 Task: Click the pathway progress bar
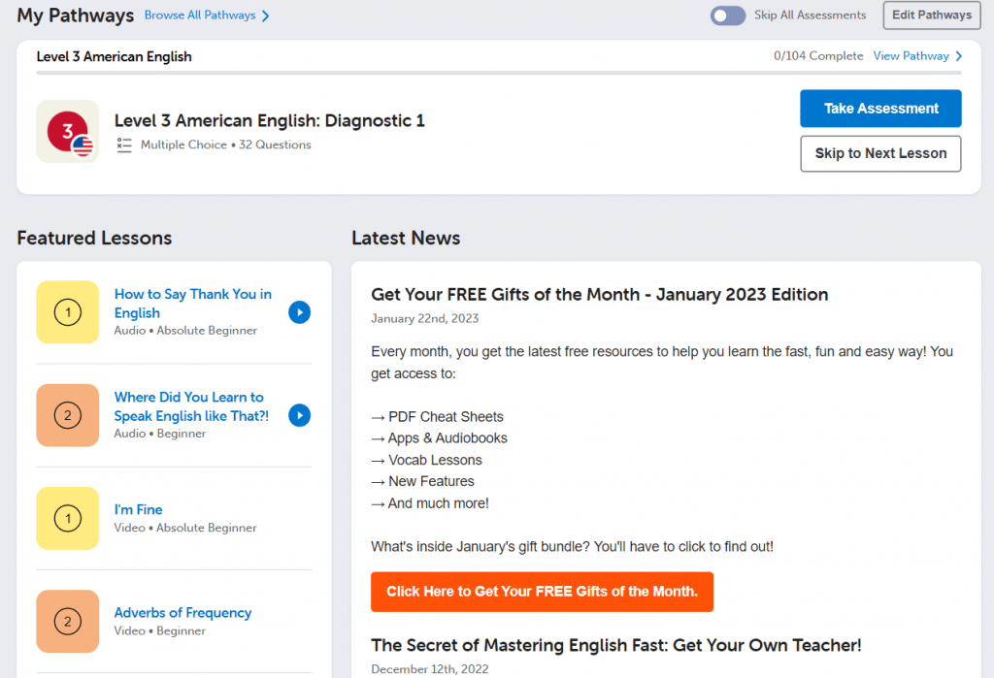point(499,73)
